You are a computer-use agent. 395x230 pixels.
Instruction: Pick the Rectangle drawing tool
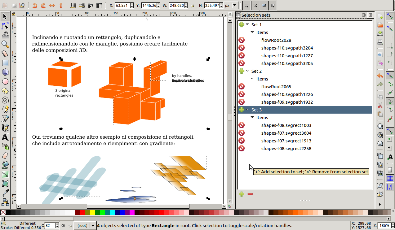pos(5,63)
